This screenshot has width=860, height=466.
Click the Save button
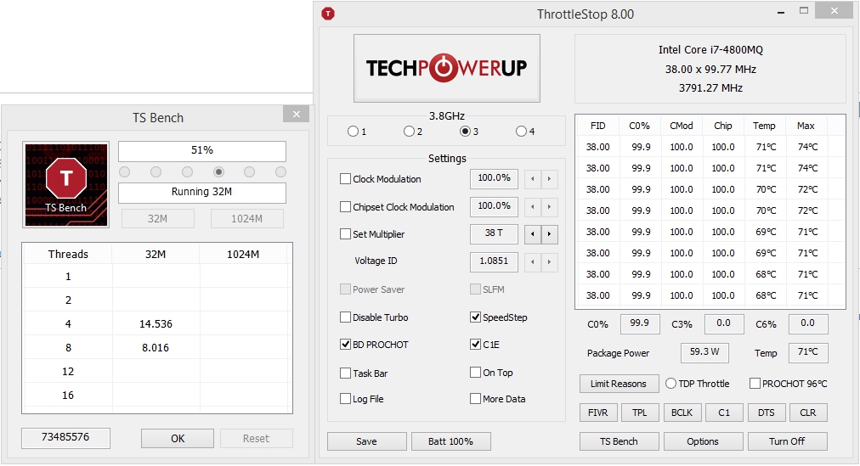coord(367,441)
